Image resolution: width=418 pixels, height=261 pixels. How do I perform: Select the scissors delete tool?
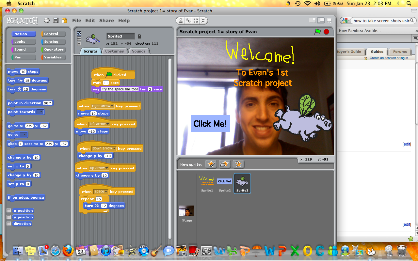[x=187, y=21]
